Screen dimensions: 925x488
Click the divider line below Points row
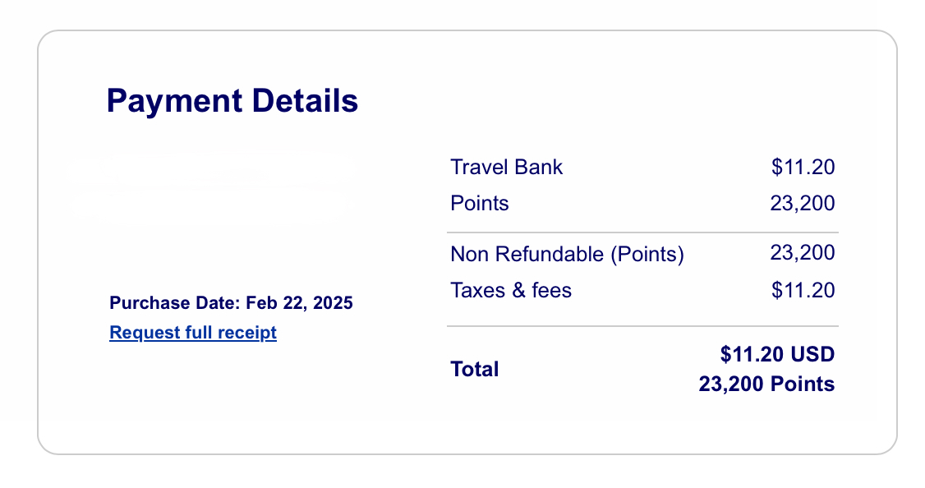pyautogui.click(x=642, y=233)
